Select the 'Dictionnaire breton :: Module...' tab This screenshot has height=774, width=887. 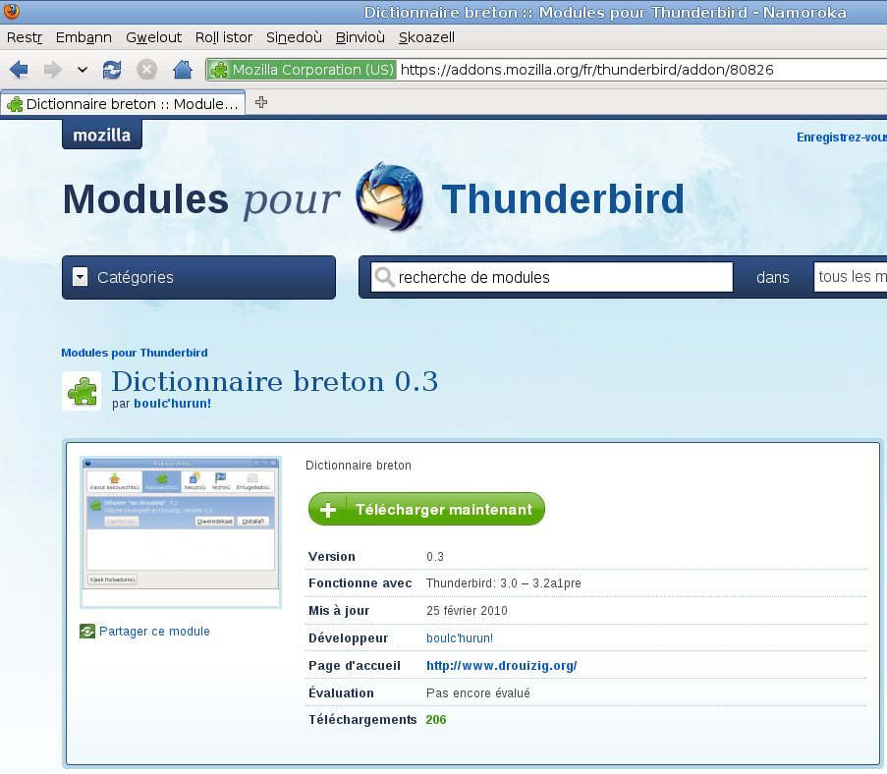point(122,102)
